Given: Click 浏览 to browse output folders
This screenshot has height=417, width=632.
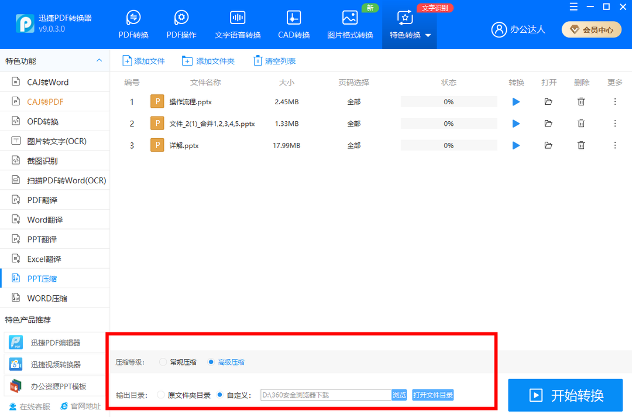Looking at the screenshot, I should pos(399,395).
